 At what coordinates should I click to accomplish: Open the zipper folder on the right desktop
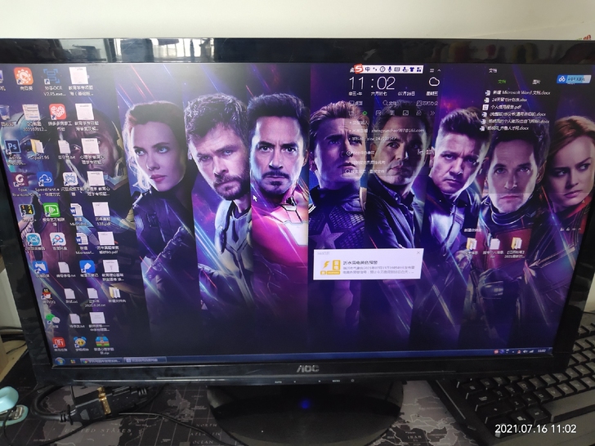(x=517, y=243)
